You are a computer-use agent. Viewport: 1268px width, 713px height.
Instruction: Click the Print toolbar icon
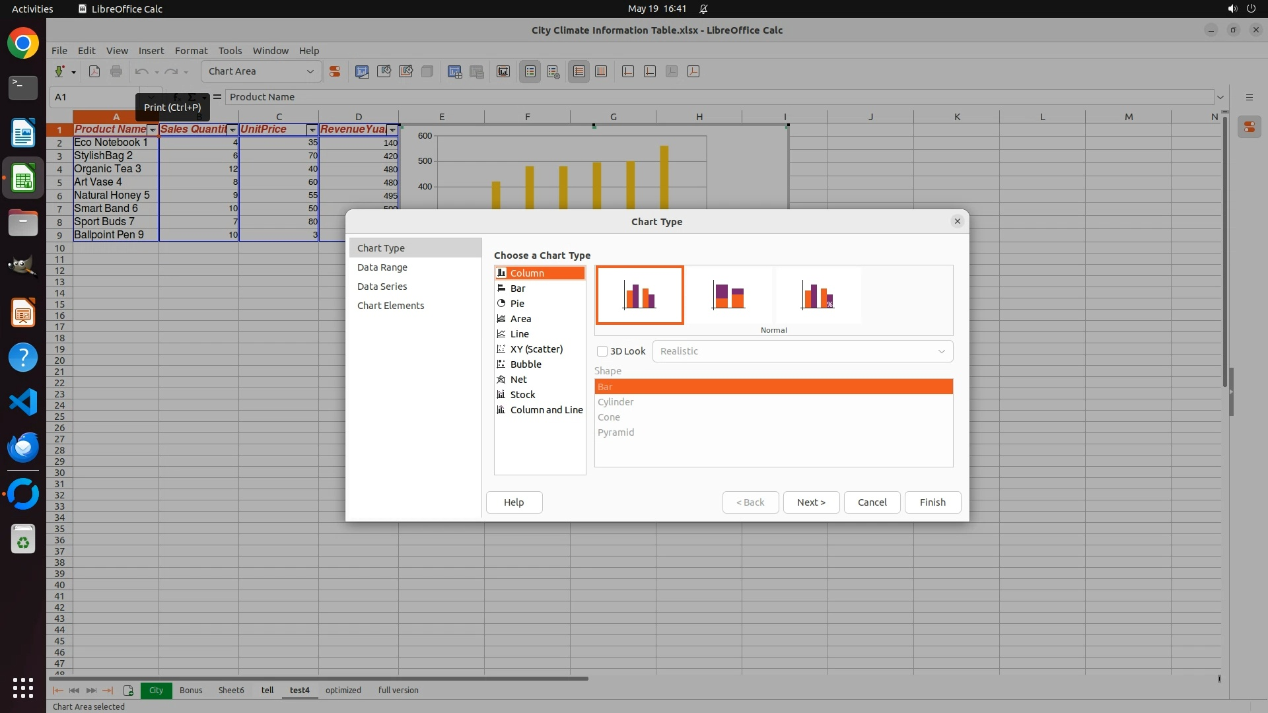pyautogui.click(x=116, y=71)
